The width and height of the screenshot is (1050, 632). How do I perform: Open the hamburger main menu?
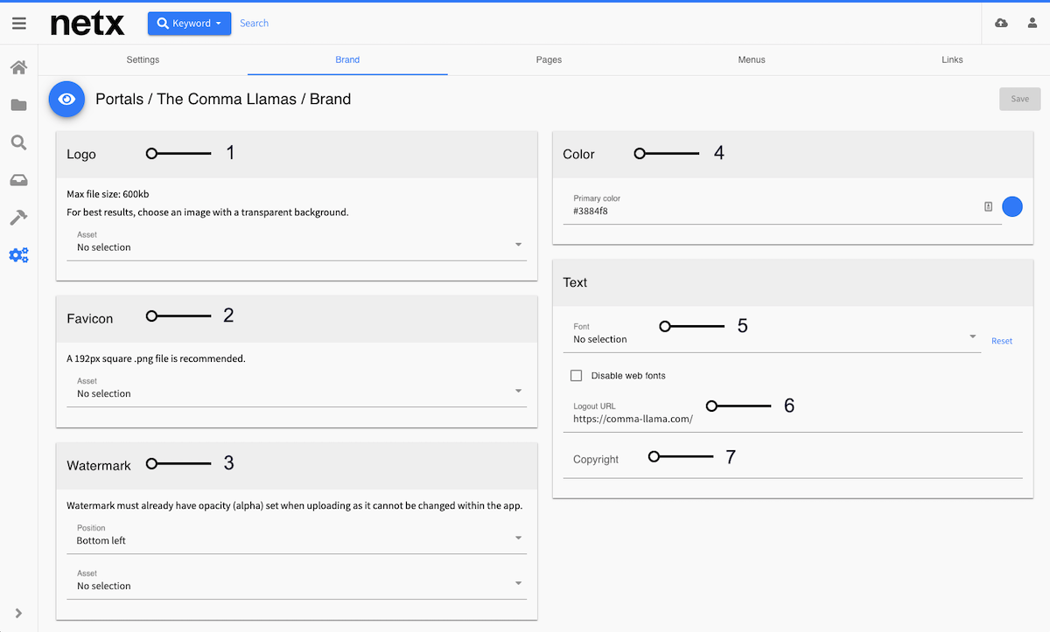click(x=18, y=24)
